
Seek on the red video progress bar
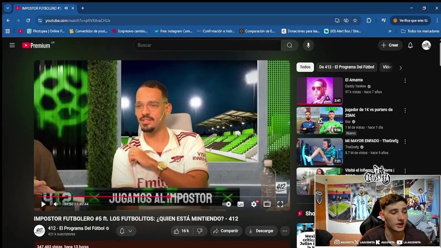(162, 197)
